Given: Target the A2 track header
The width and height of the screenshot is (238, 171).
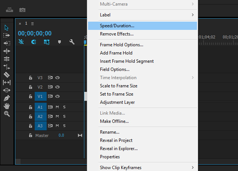Looking at the screenshot, I should click(x=41, y=116).
